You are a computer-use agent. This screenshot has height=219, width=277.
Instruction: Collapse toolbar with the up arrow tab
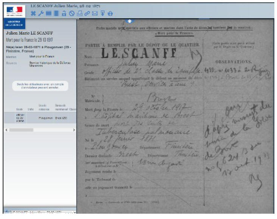pos(129,21)
